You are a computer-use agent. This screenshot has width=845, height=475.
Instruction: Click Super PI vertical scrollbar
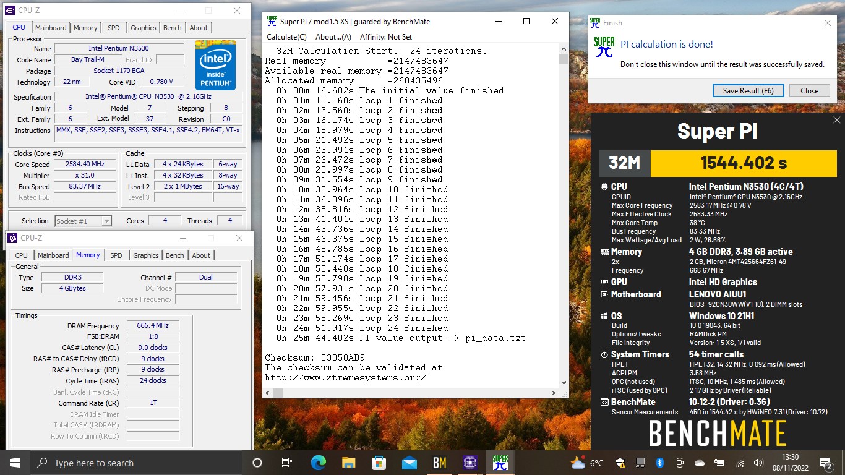564,216
